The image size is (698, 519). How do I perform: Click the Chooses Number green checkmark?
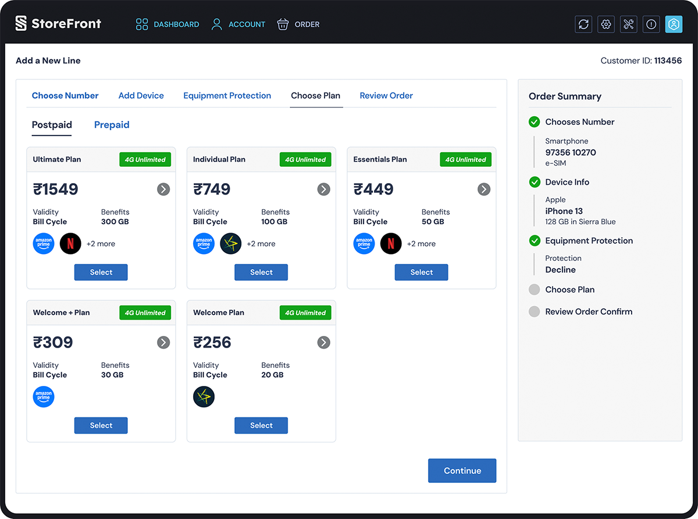534,122
